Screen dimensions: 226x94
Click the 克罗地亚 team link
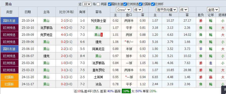pos(47,35)
